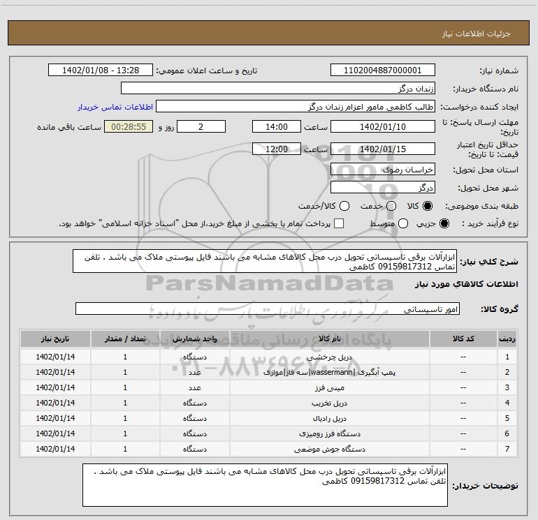Select the row item مینی فرز

[329, 387]
